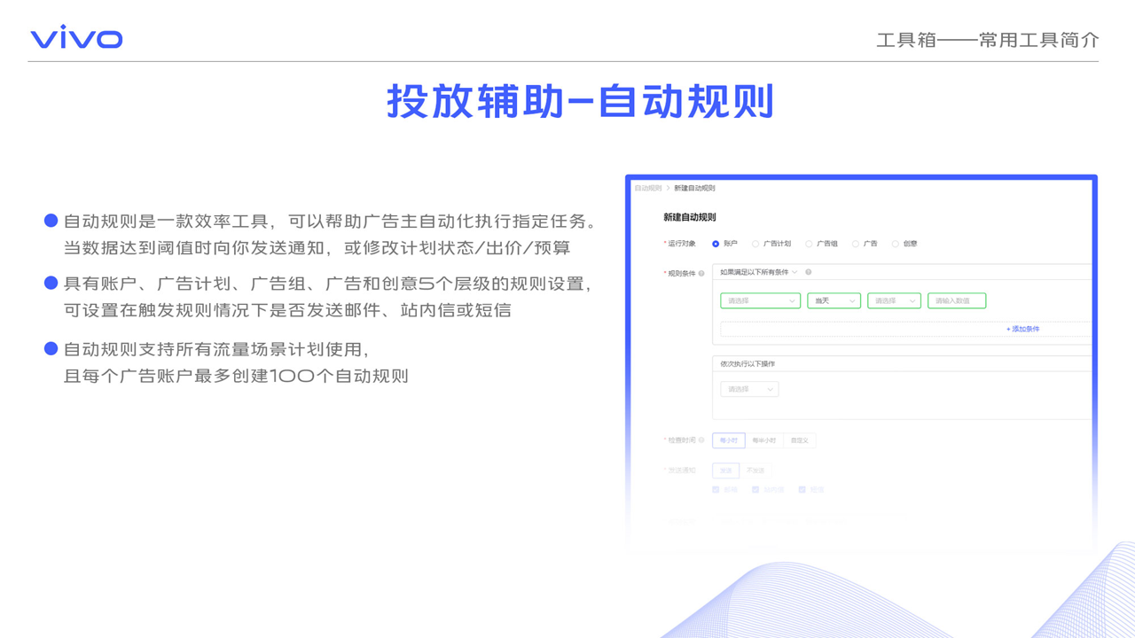The height and width of the screenshot is (638, 1135).
Task: Choose 不发送 for notifications
Action: [755, 471]
